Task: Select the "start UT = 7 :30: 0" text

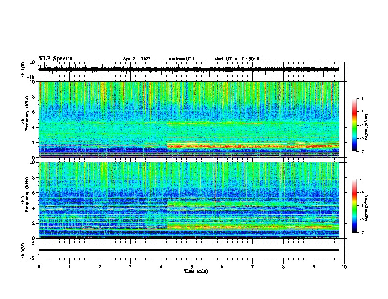Action: (x=237, y=59)
